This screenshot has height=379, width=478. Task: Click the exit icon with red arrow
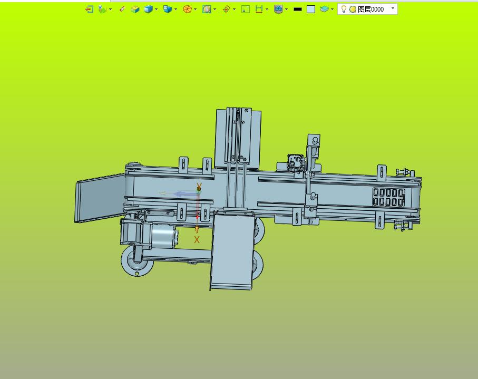(x=89, y=9)
